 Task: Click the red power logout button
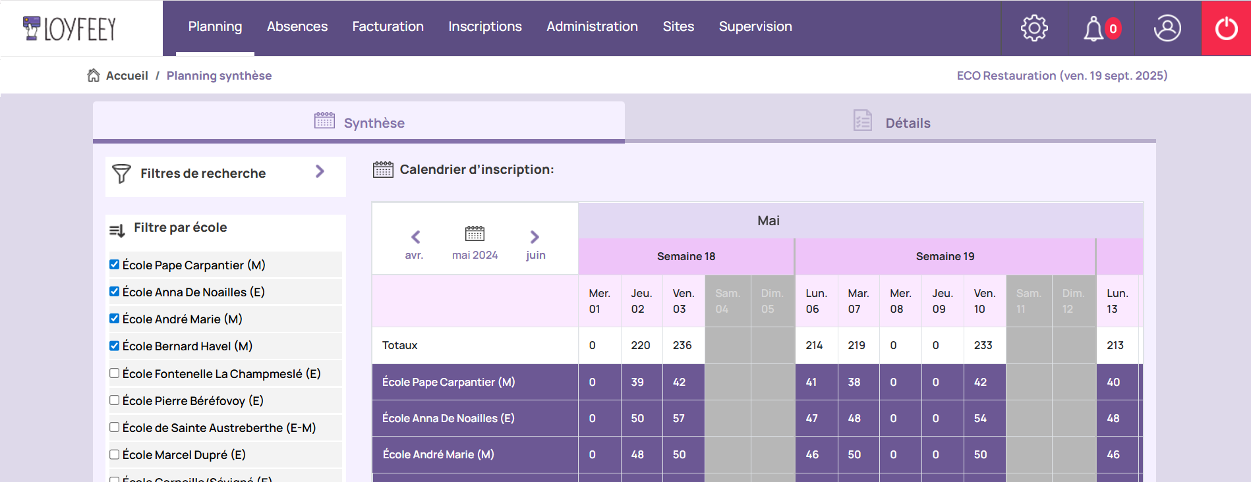(1226, 28)
